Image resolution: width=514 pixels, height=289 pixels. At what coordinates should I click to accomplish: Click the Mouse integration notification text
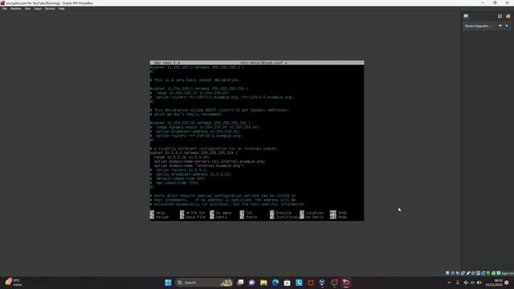479,26
